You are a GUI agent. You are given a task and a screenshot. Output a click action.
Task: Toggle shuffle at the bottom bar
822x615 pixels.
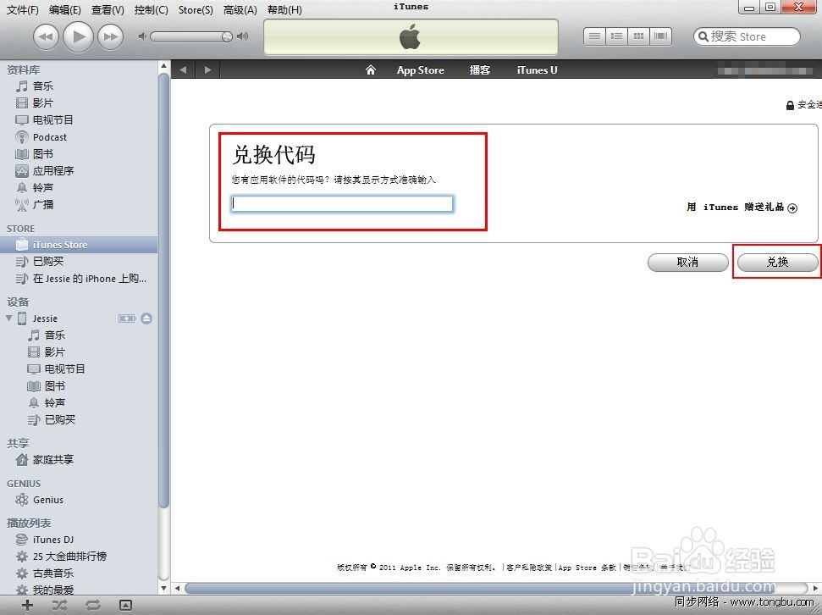pyautogui.click(x=59, y=606)
